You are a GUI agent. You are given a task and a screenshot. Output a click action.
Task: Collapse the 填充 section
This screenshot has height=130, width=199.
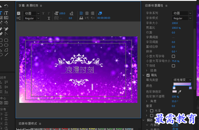(x=144, y=75)
